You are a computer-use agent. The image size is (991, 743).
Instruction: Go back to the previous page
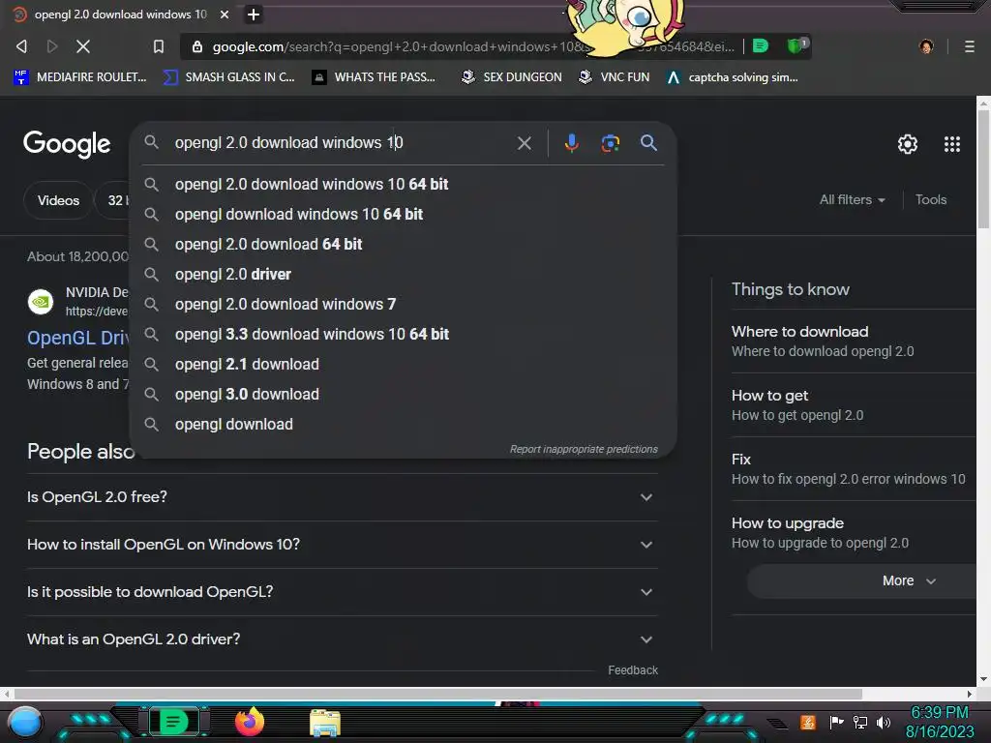coord(21,46)
